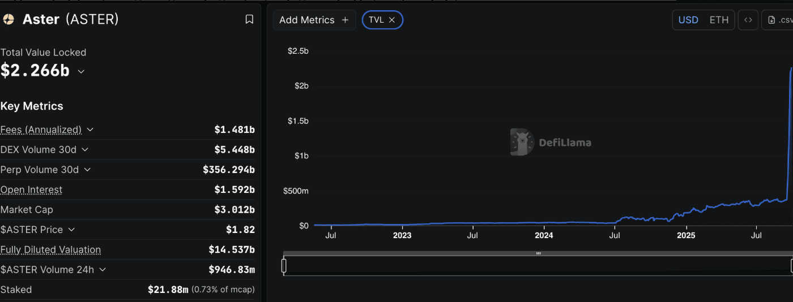The width and height of the screenshot is (793, 302).
Task: Expand the Fees (Annualized) row
Action: [x=90, y=130]
